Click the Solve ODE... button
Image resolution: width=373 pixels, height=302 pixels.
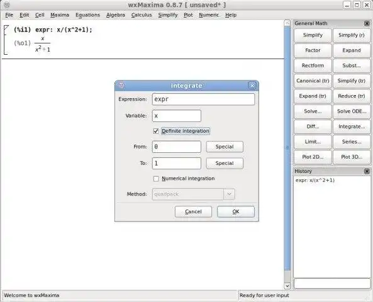pos(352,111)
